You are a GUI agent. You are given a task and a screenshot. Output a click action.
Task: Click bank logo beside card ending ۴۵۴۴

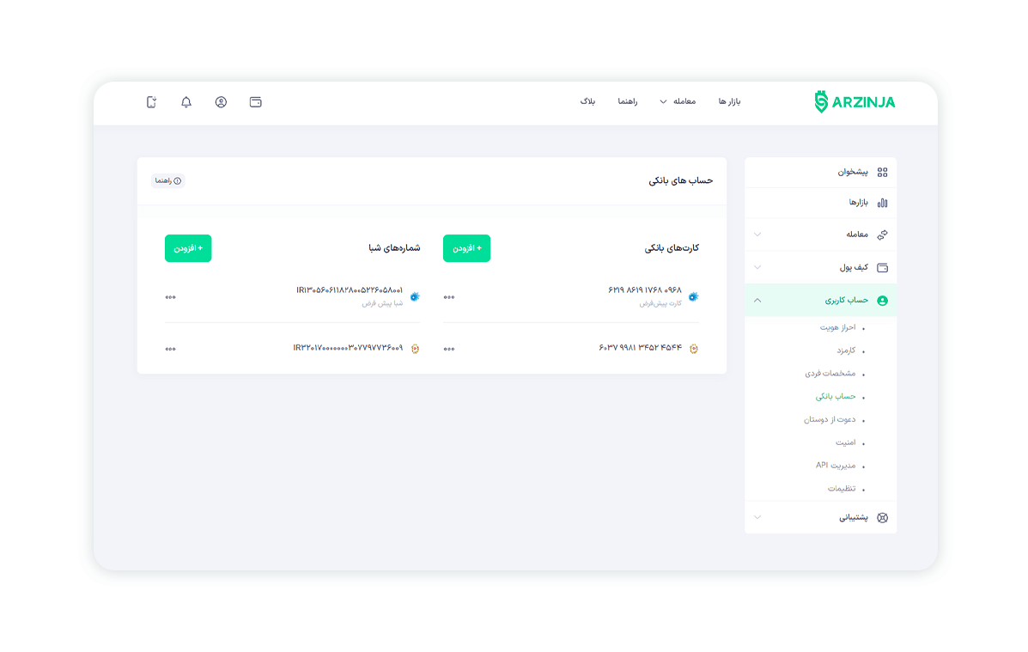pos(694,348)
